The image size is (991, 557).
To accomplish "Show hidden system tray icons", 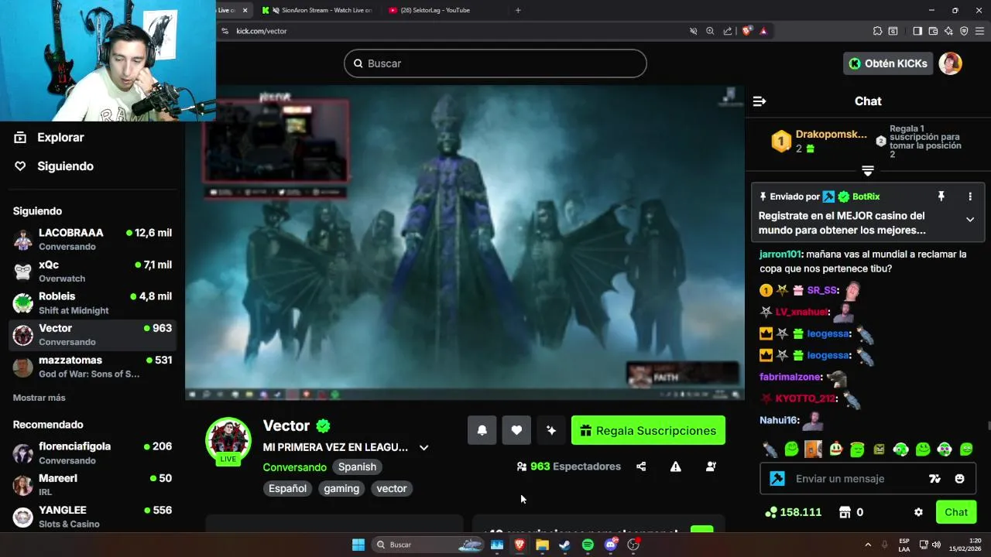I will (868, 545).
